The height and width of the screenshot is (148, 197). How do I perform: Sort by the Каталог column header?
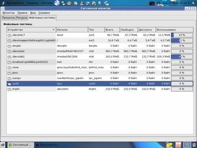(72, 30)
